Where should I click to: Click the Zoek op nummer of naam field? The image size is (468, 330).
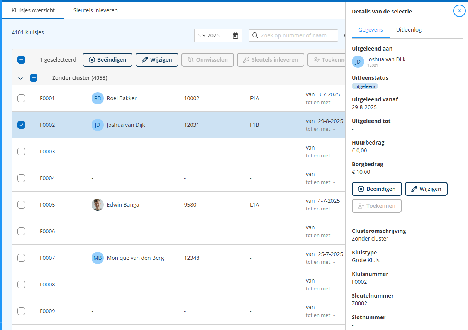click(x=293, y=35)
